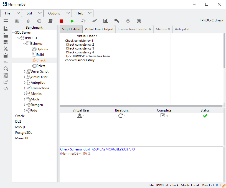Select the Metrics tab
The width and height of the screenshot is (226, 188).
[x=163, y=29]
